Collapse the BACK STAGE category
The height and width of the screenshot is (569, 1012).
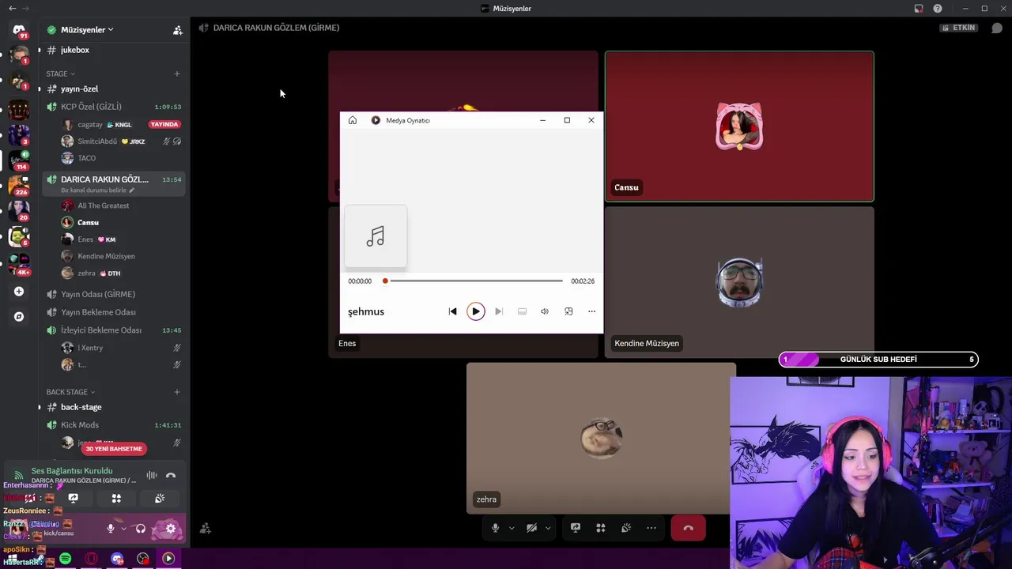tap(70, 392)
